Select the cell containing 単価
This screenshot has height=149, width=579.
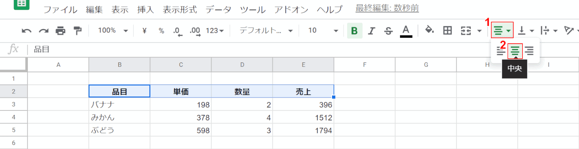point(181,91)
